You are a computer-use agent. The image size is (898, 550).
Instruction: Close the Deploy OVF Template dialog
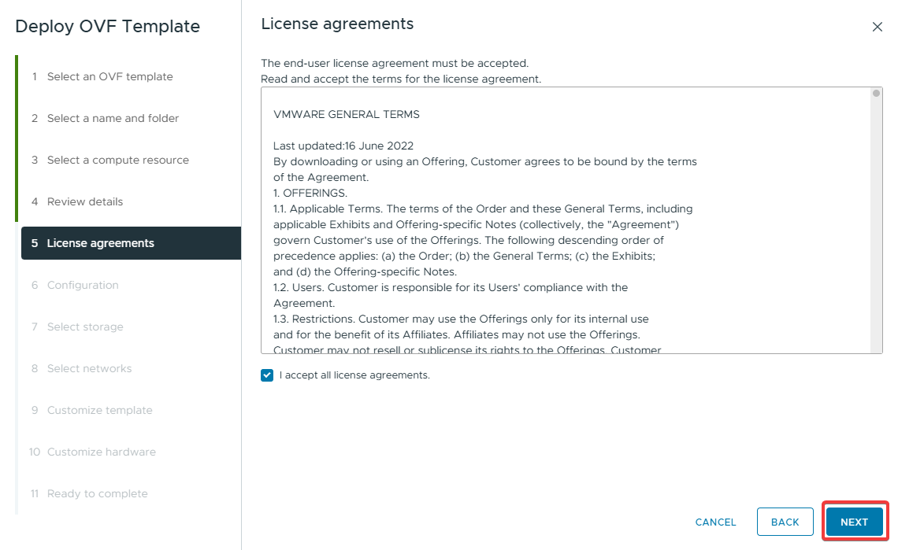point(877,27)
